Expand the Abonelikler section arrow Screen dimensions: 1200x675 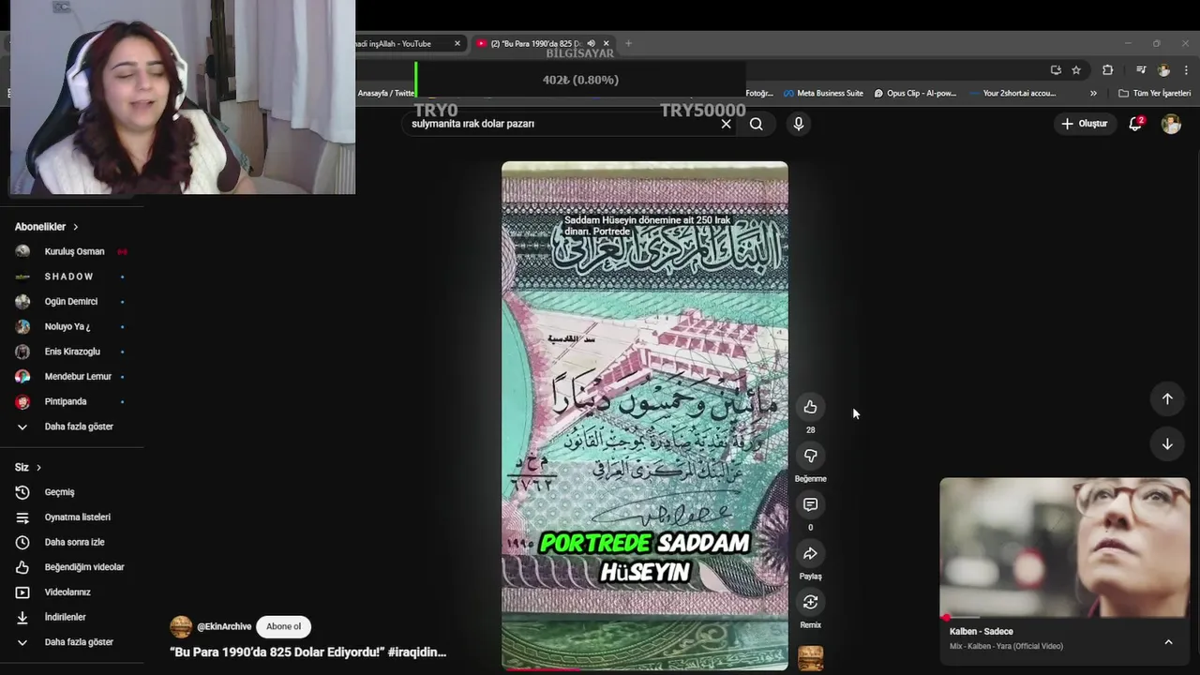tap(76, 227)
